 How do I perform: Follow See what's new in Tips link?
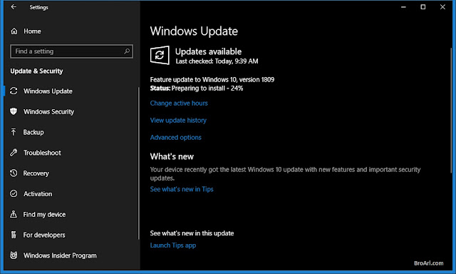point(182,189)
